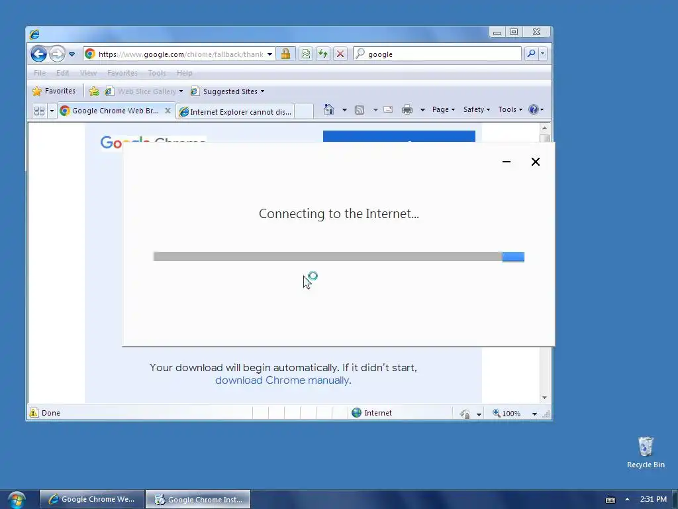Show hidden tray icons arrow
The image size is (678, 509).
[627, 500]
